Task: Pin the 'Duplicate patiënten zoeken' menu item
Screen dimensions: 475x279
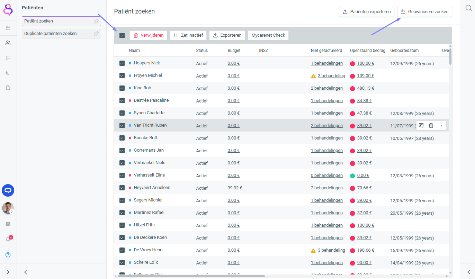Action: tap(96, 34)
